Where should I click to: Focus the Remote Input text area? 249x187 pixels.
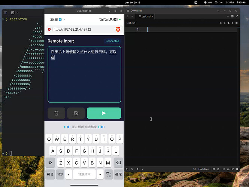point(84,74)
